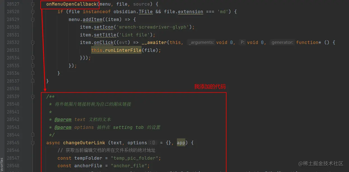Collapse the menu.addItem block at line 28529
The image size is (349, 172).
[x=33, y=20]
